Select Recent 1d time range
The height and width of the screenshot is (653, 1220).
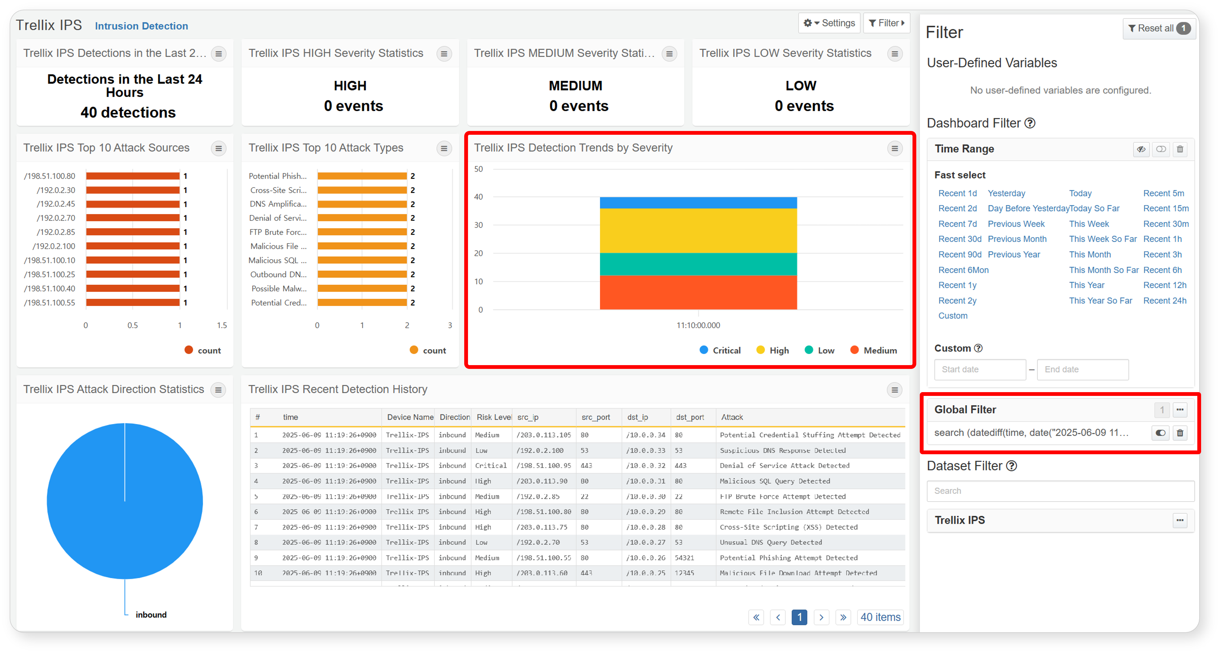coord(958,194)
